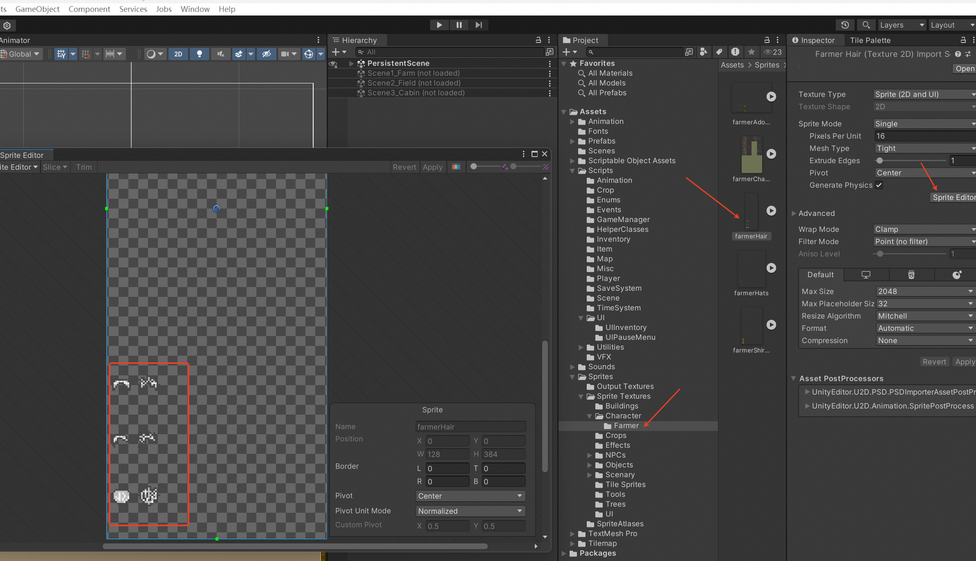Toggle Generate Physics checkbox
This screenshot has height=561, width=976.
[879, 185]
